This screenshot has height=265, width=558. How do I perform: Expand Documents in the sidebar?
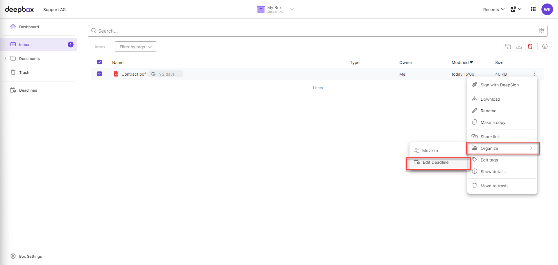click(x=5, y=58)
